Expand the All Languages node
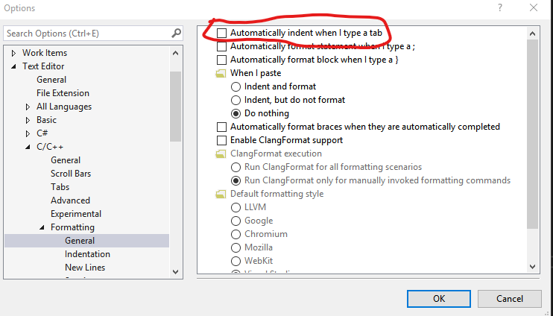Viewport: 553px width, 316px height. [28, 107]
